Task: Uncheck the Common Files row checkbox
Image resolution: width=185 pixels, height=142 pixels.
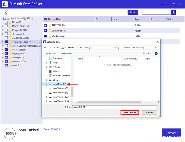Action: [45, 31]
